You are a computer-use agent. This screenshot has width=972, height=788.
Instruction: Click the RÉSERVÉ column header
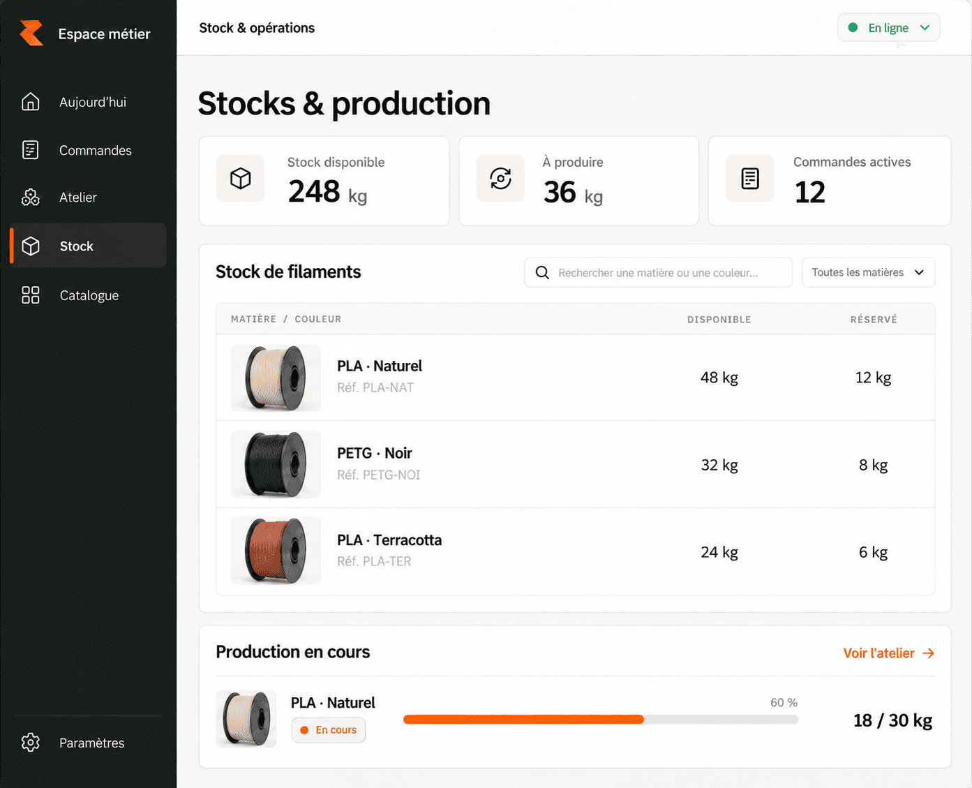pos(874,320)
